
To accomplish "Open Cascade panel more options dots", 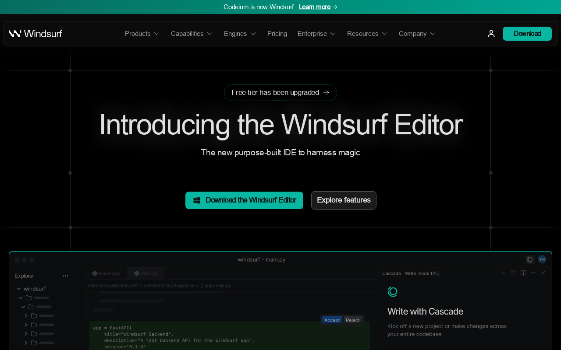I will pos(533,273).
